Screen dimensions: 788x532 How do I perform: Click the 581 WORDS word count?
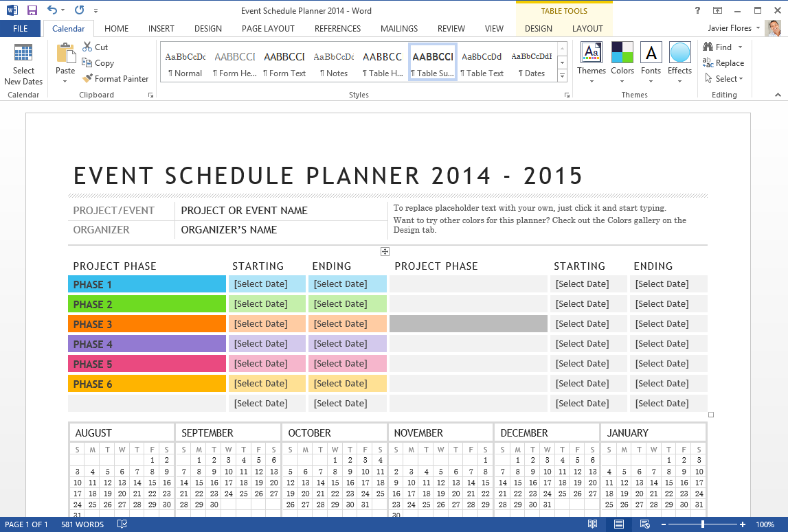82,524
